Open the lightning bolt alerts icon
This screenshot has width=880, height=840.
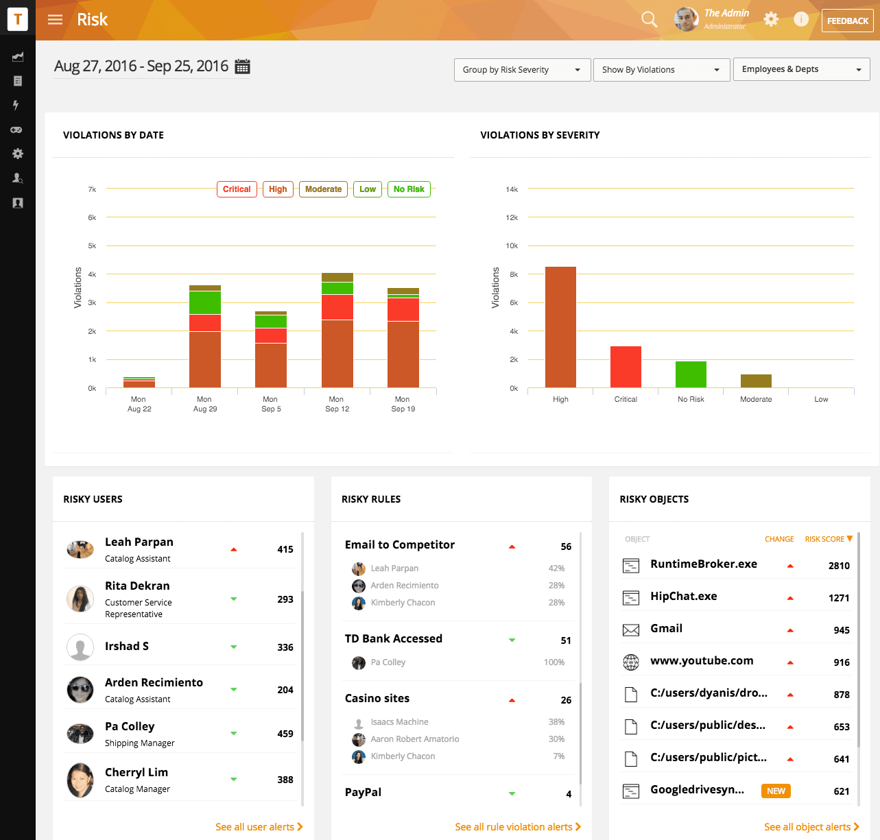pos(16,105)
